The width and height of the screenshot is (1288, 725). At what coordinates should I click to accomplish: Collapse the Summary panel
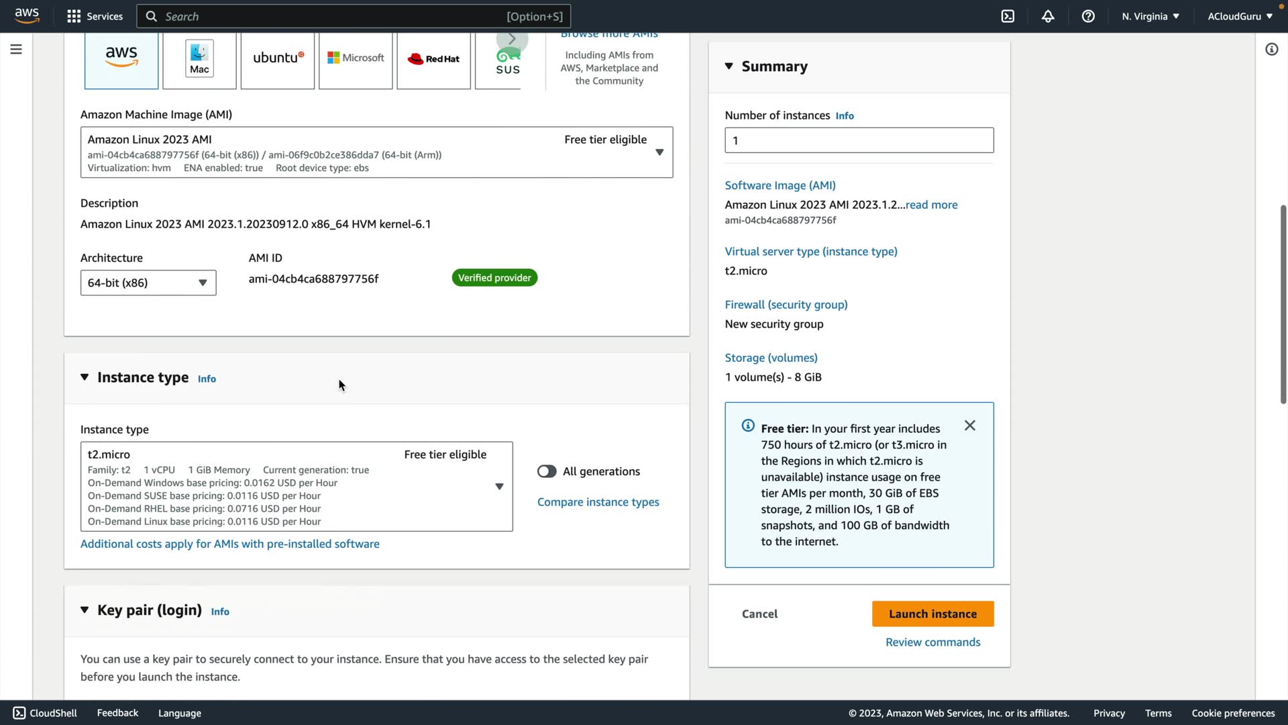click(729, 66)
